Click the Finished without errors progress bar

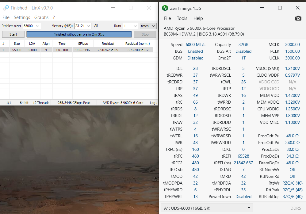[x=79, y=34]
